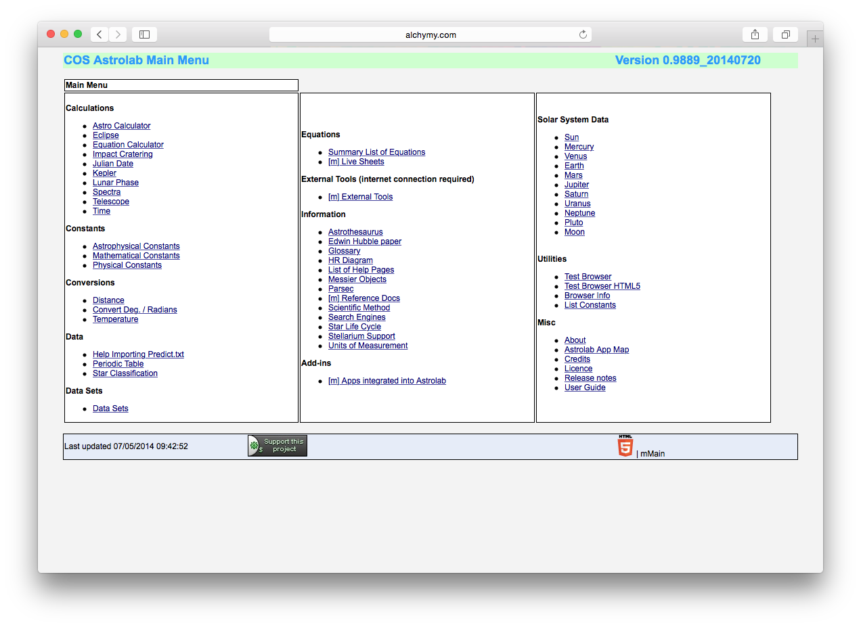Open the HR Diagram information page

click(350, 260)
